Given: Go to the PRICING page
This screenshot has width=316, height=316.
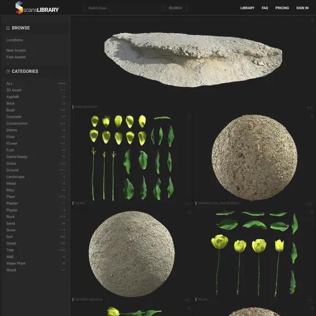Looking at the screenshot, I should click(282, 8).
